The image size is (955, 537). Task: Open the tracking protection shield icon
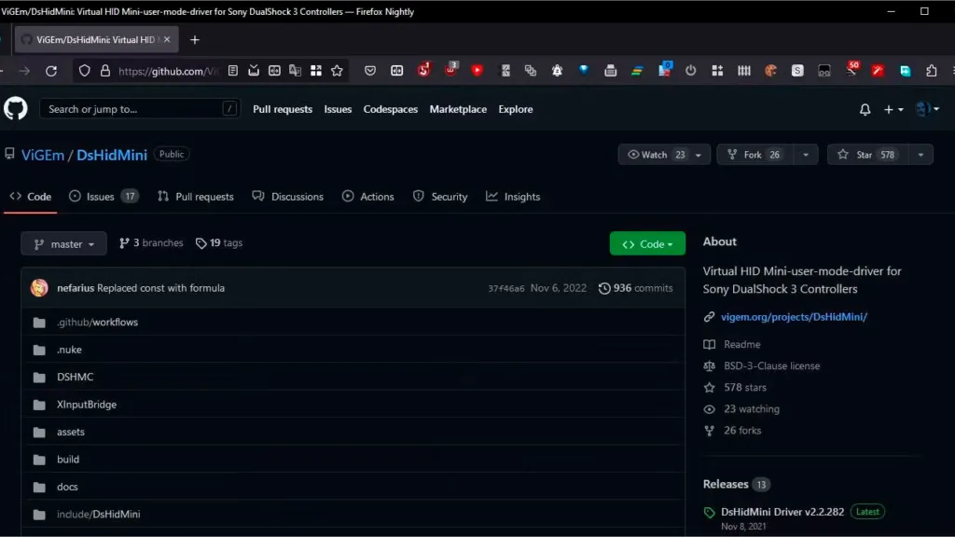click(x=85, y=71)
